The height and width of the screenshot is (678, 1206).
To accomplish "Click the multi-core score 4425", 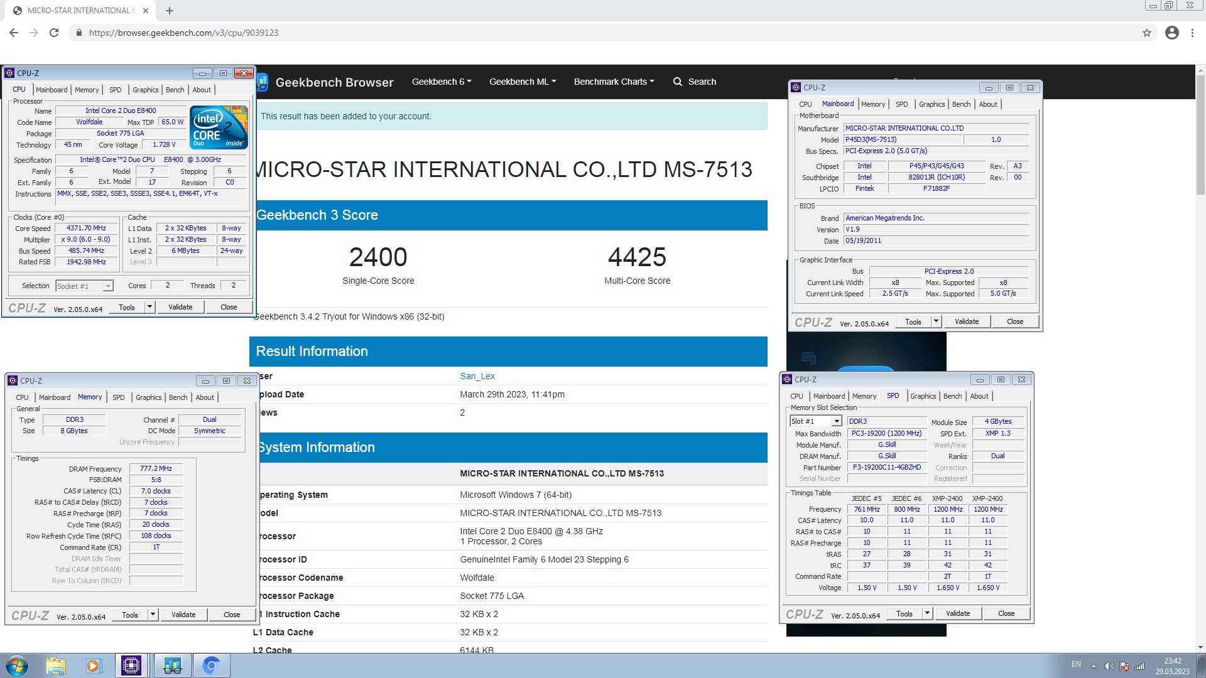I will pyautogui.click(x=637, y=257).
